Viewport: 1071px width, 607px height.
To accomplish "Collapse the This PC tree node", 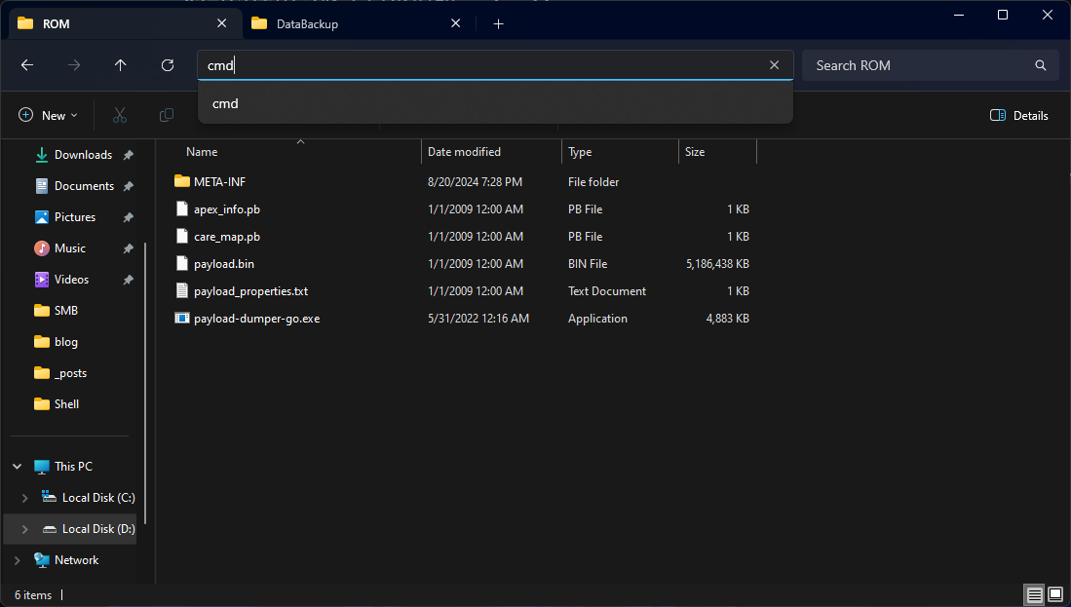I will [x=18, y=467].
